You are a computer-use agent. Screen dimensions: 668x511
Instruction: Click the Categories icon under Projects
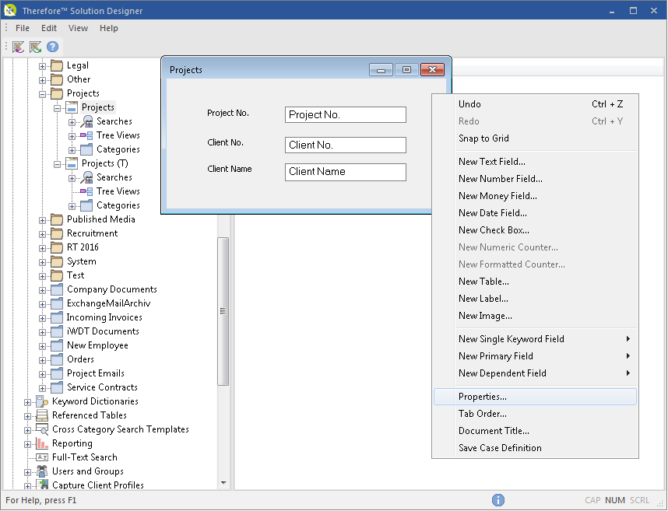[86, 149]
